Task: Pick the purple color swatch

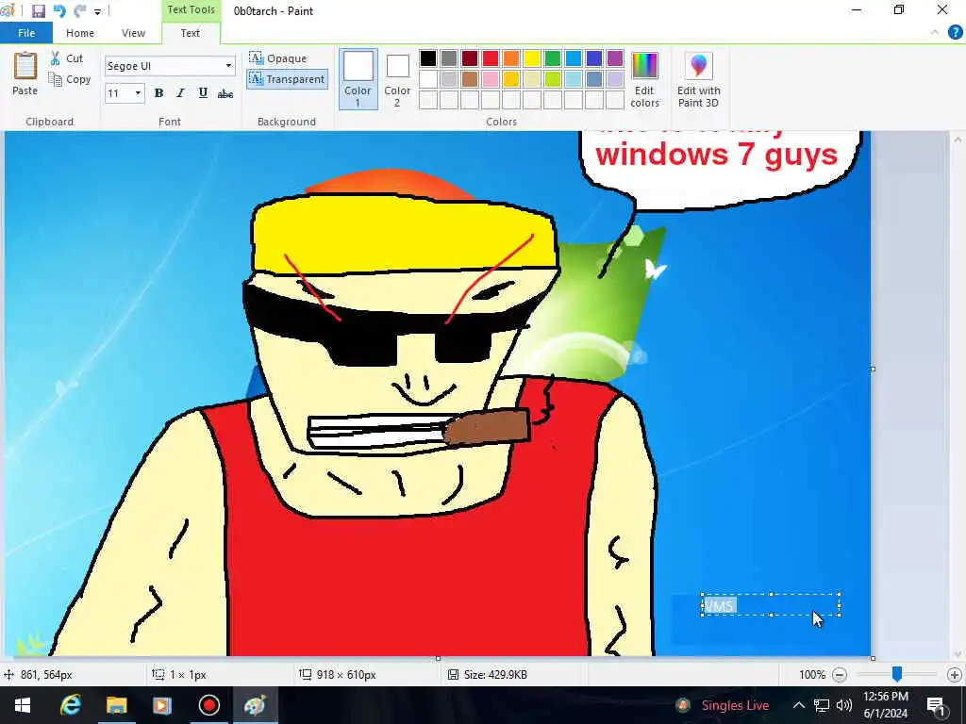Action: 615,58
